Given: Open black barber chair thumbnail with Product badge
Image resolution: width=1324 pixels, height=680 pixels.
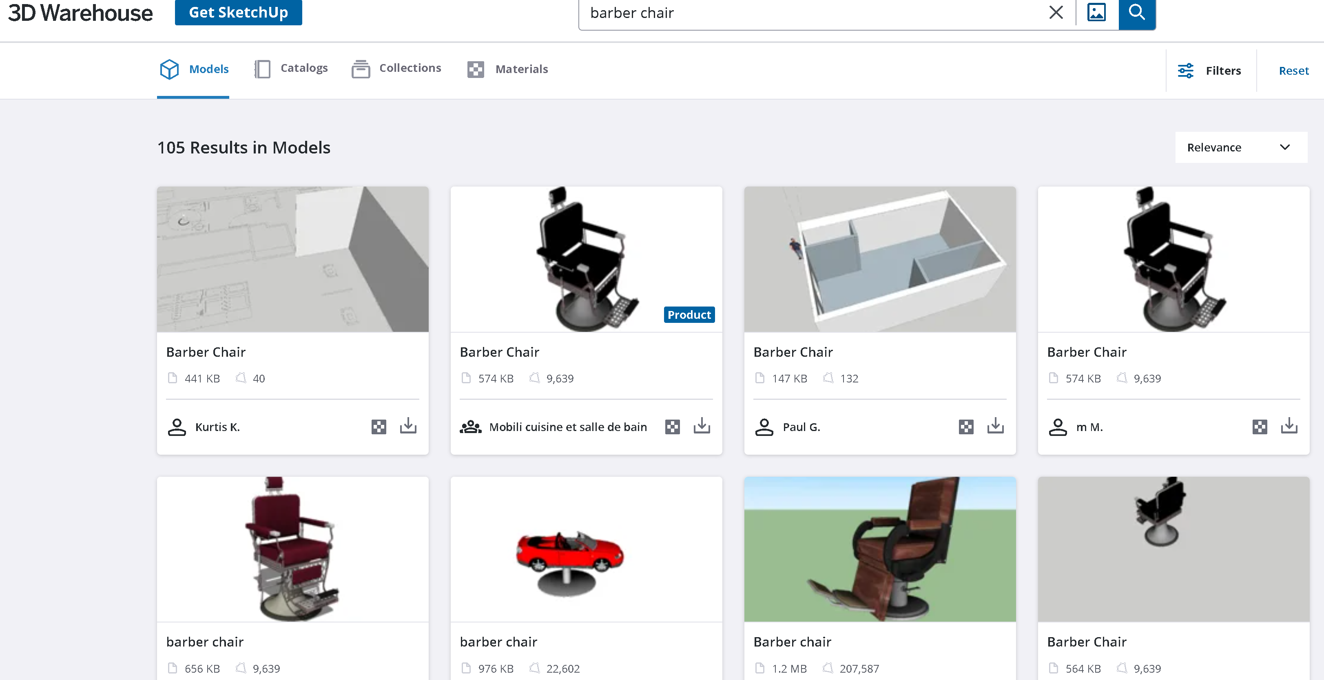Looking at the screenshot, I should coord(586,259).
